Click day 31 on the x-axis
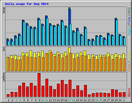 tap(124, 100)
